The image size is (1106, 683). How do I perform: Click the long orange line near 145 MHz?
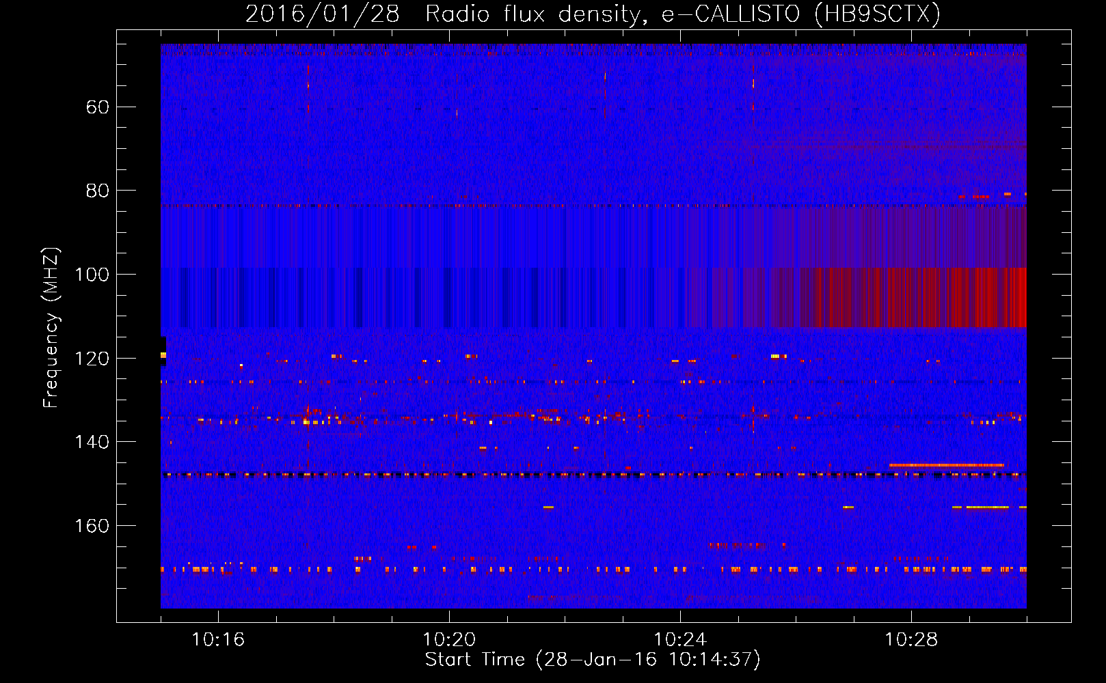click(947, 465)
